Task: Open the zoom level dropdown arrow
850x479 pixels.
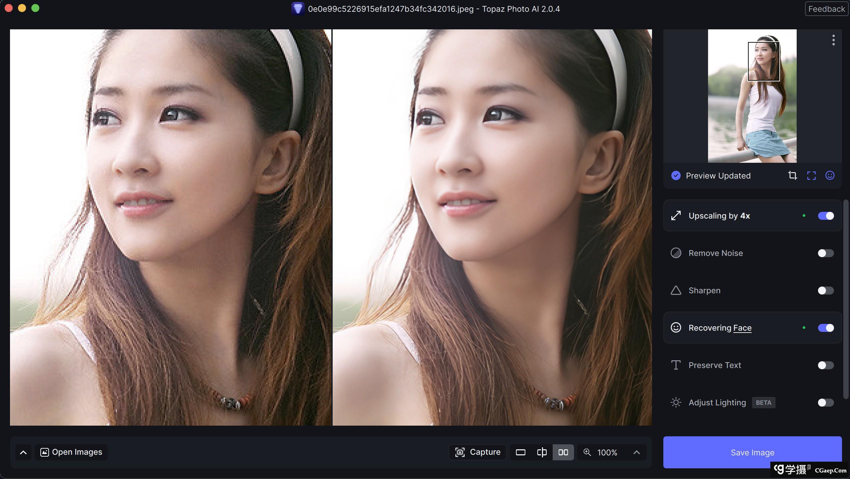Action: tap(636, 452)
